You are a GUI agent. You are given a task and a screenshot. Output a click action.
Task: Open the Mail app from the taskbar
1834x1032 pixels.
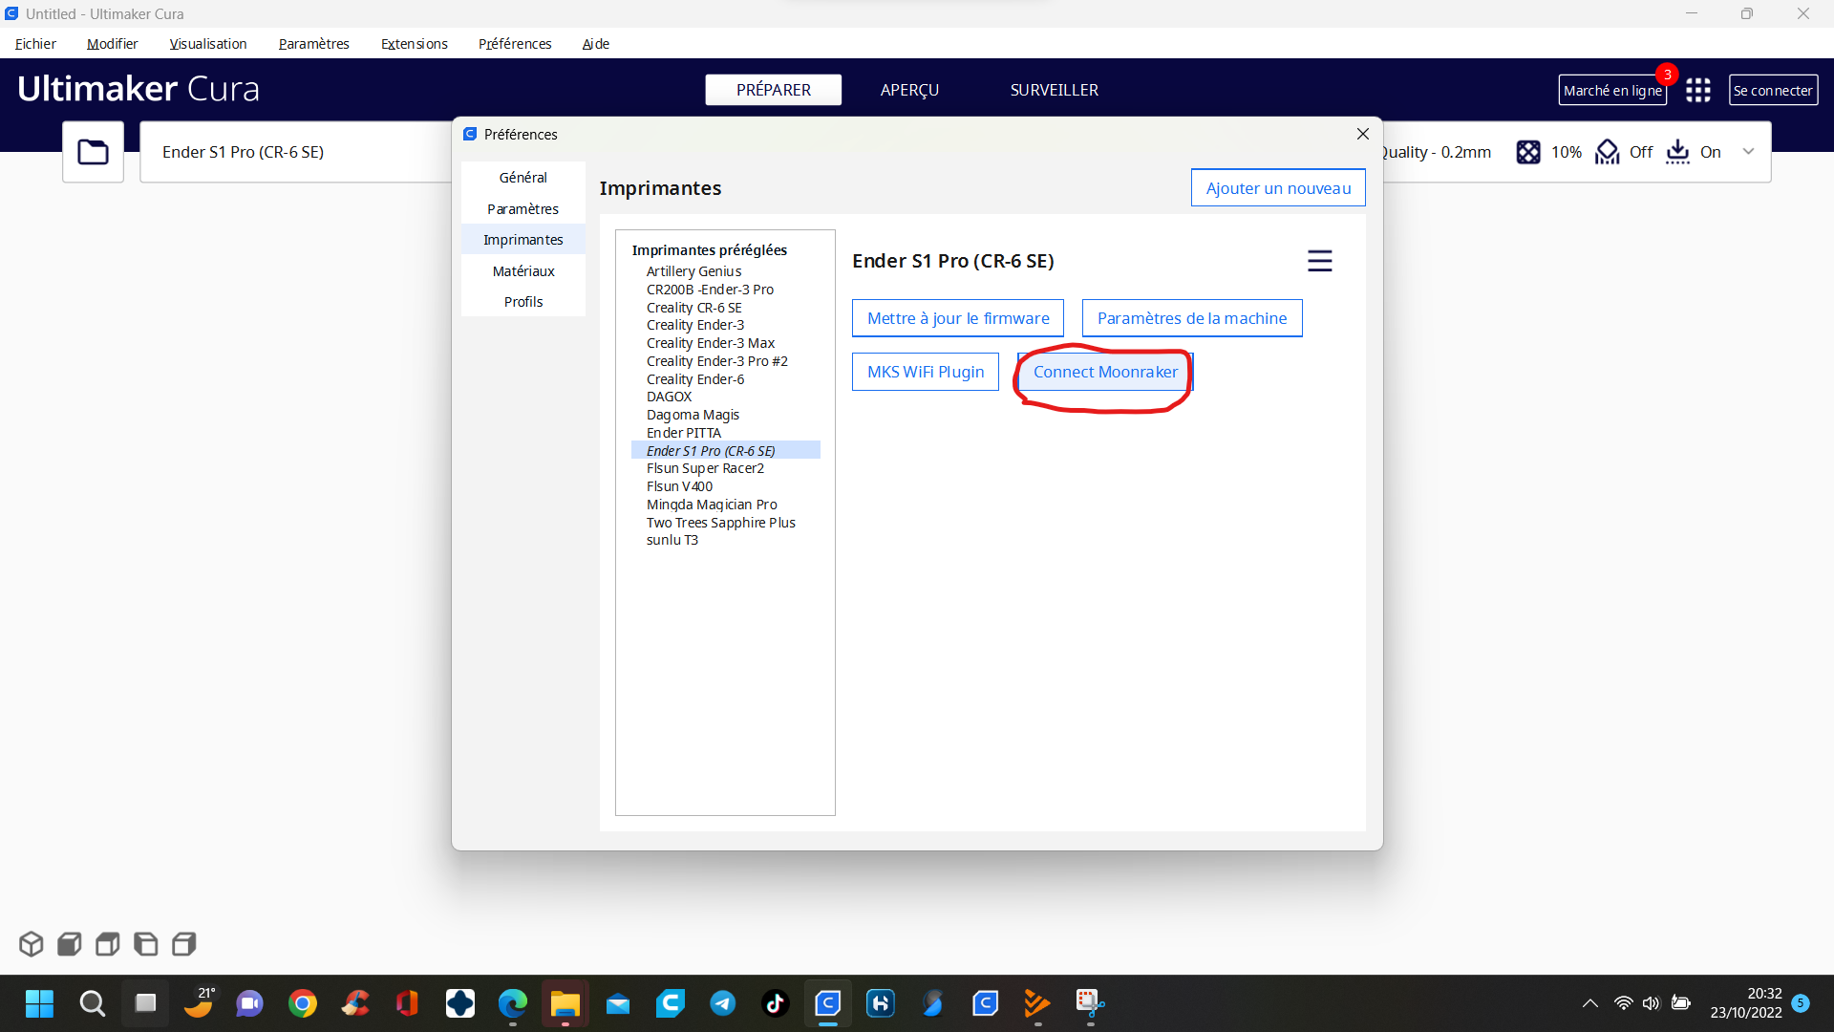point(618,1003)
